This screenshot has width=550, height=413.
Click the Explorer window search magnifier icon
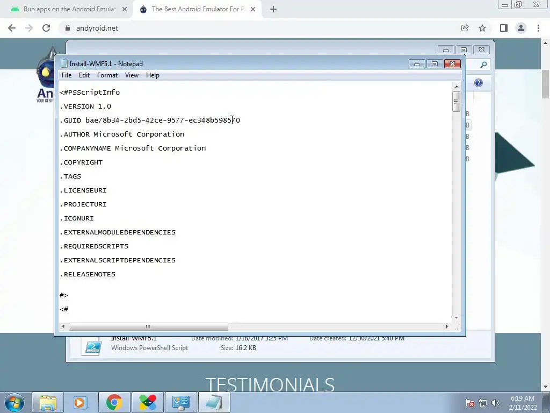[x=483, y=65]
